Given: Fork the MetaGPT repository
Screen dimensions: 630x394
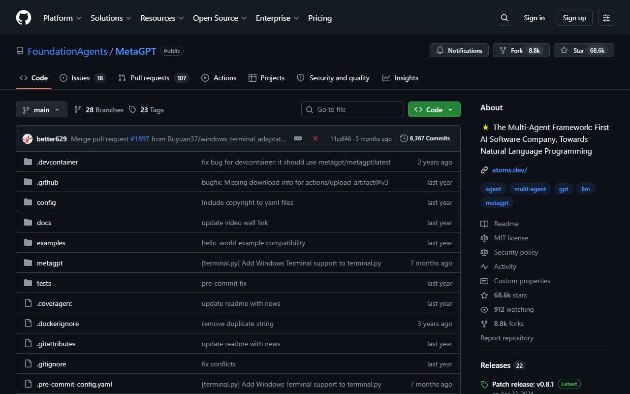Looking at the screenshot, I should pos(521,50).
